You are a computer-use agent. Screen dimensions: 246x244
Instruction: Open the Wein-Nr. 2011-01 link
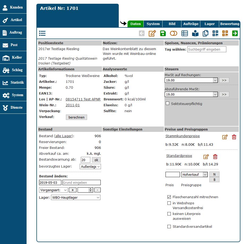click(x=73, y=105)
